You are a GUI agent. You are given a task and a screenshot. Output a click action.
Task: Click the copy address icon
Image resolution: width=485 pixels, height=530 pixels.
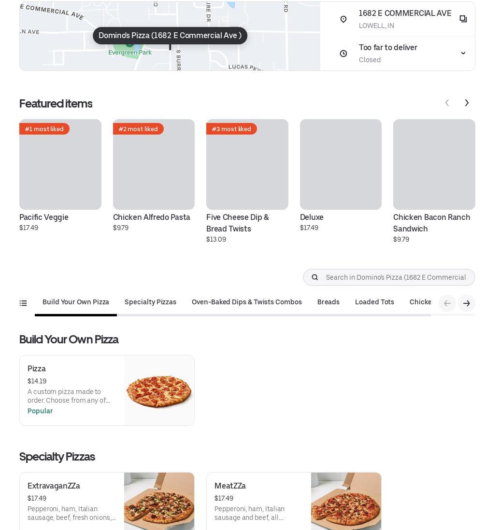click(463, 19)
